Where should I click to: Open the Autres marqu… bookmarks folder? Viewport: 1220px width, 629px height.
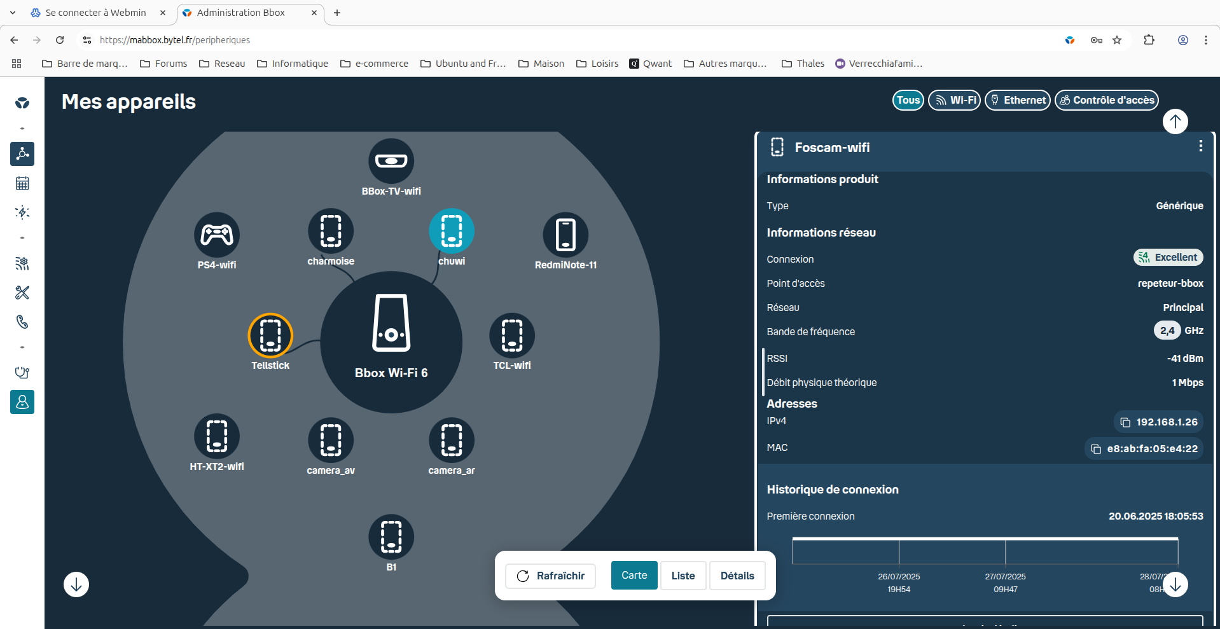click(x=725, y=64)
